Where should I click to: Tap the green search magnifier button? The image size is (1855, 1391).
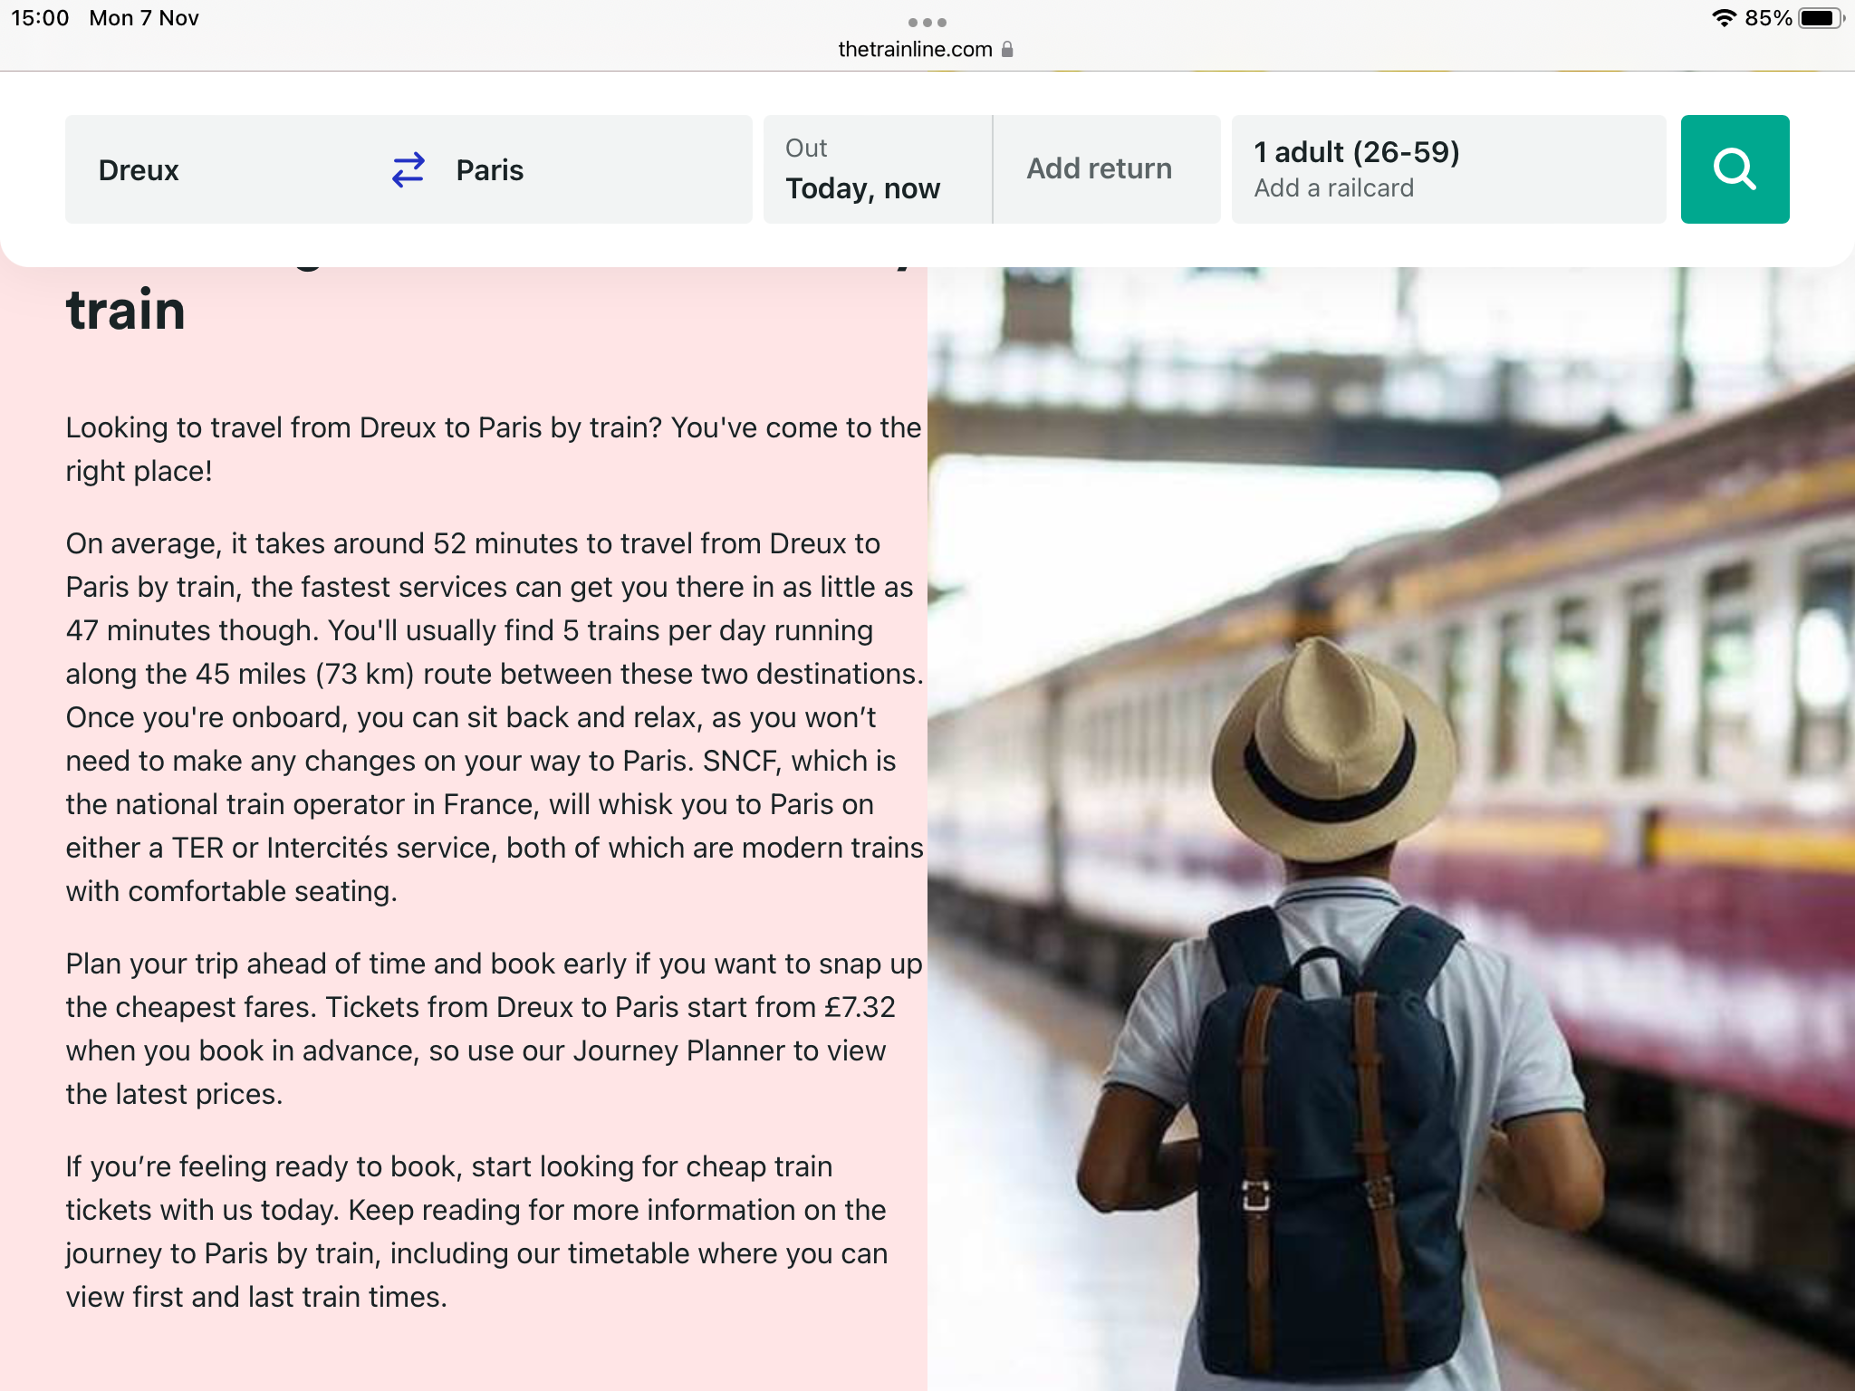1735,169
